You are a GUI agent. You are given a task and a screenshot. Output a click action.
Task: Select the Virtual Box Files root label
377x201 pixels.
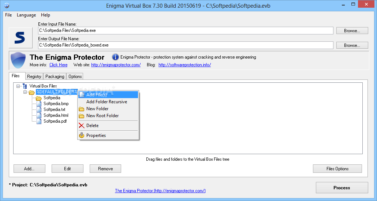(x=43, y=86)
